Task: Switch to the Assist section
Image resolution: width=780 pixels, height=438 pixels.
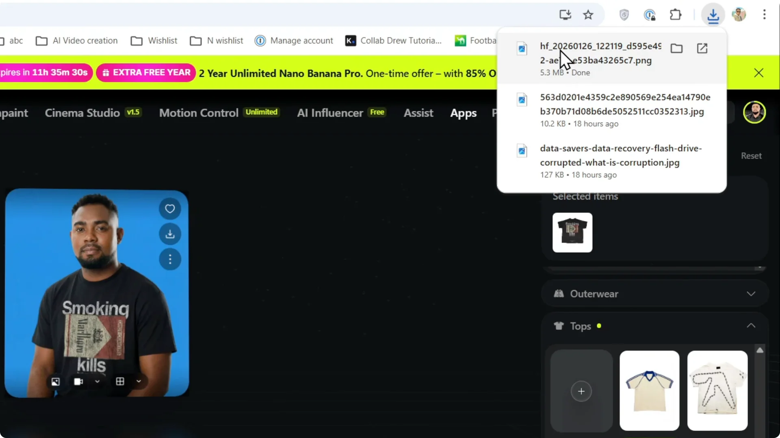Action: 418,113
